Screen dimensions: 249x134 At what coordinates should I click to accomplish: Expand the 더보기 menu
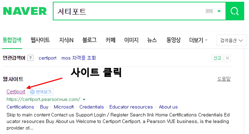198,40
